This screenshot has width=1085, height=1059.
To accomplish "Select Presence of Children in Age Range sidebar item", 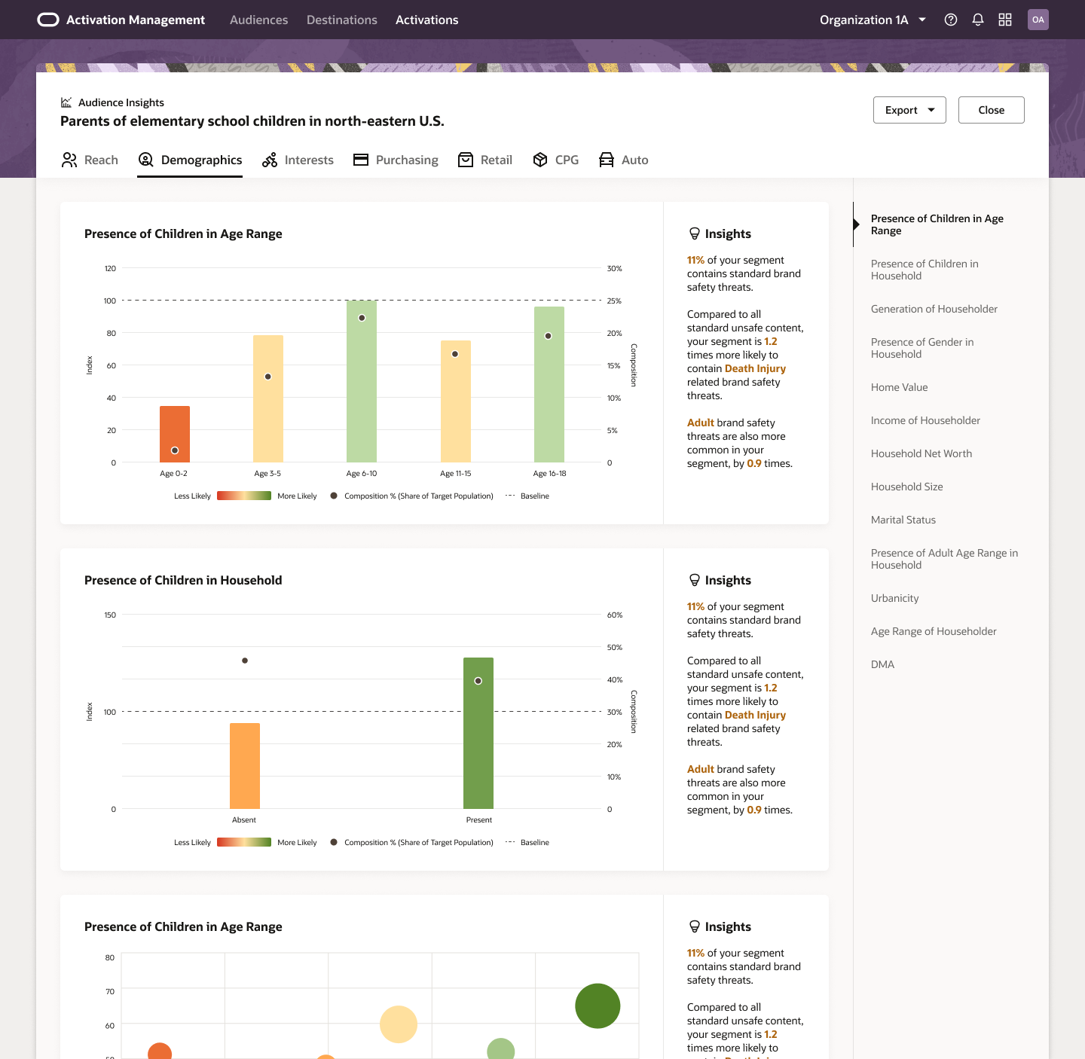I will tap(937, 224).
